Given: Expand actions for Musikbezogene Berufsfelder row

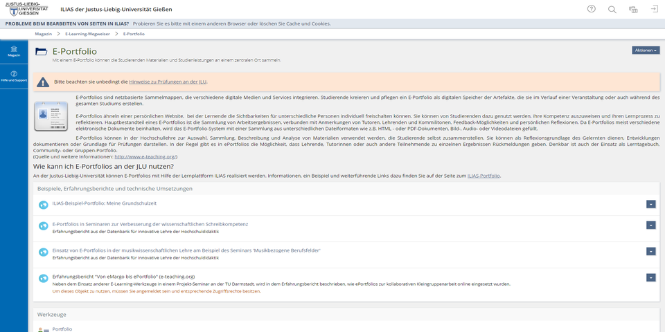Looking at the screenshot, I should click(651, 251).
